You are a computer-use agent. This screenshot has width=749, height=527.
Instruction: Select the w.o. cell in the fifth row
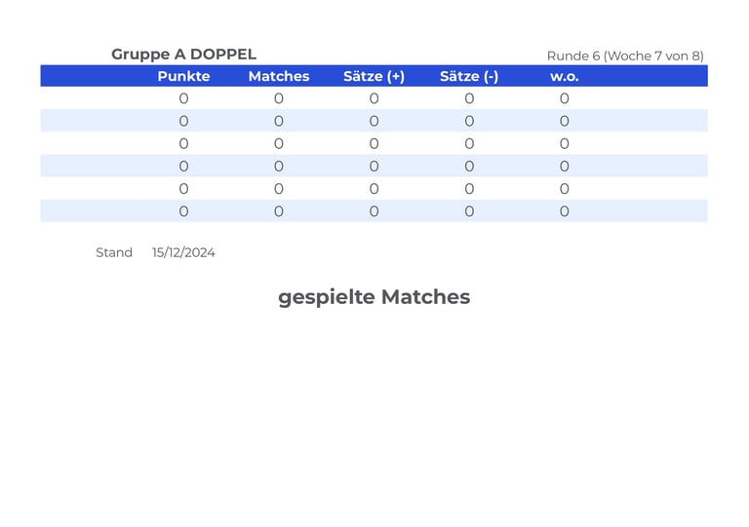564,188
